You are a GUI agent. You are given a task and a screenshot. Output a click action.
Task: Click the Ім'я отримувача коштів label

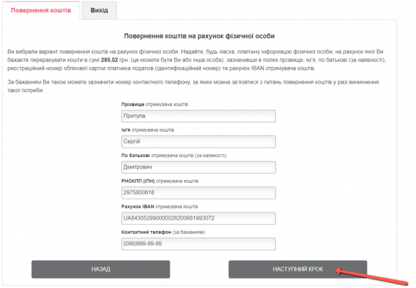[148, 130]
